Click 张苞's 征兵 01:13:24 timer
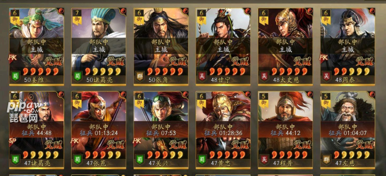The width and height of the screenshot is (386, 176). coord(99,133)
